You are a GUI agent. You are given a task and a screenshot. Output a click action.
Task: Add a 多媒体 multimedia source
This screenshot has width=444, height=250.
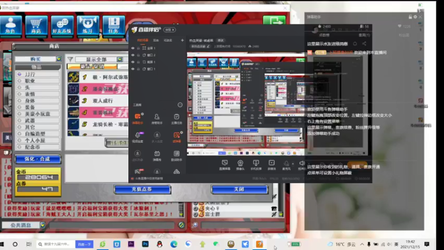click(271, 164)
